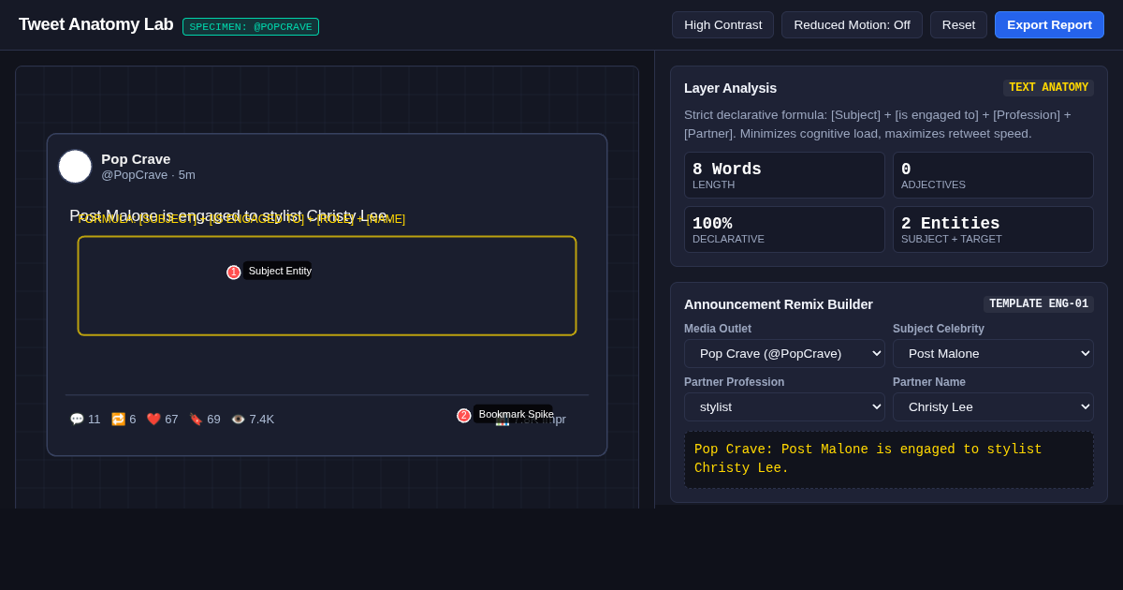Click the Layer Analysis heading
1123x590 pixels.
point(730,88)
